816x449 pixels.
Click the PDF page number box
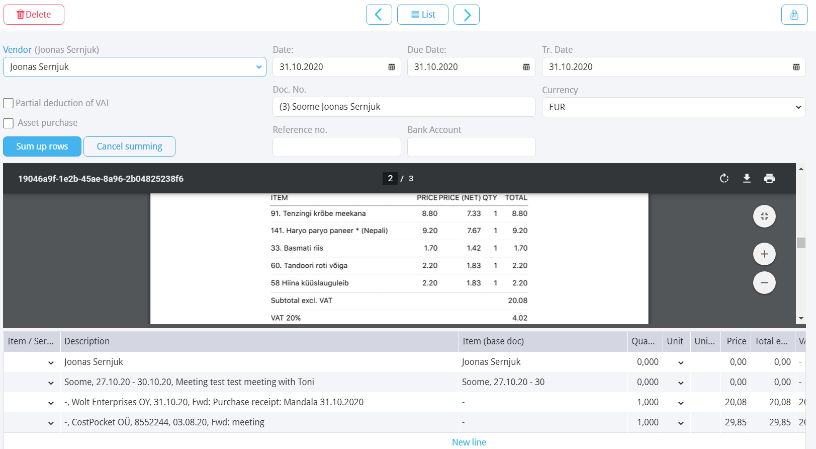pyautogui.click(x=390, y=179)
